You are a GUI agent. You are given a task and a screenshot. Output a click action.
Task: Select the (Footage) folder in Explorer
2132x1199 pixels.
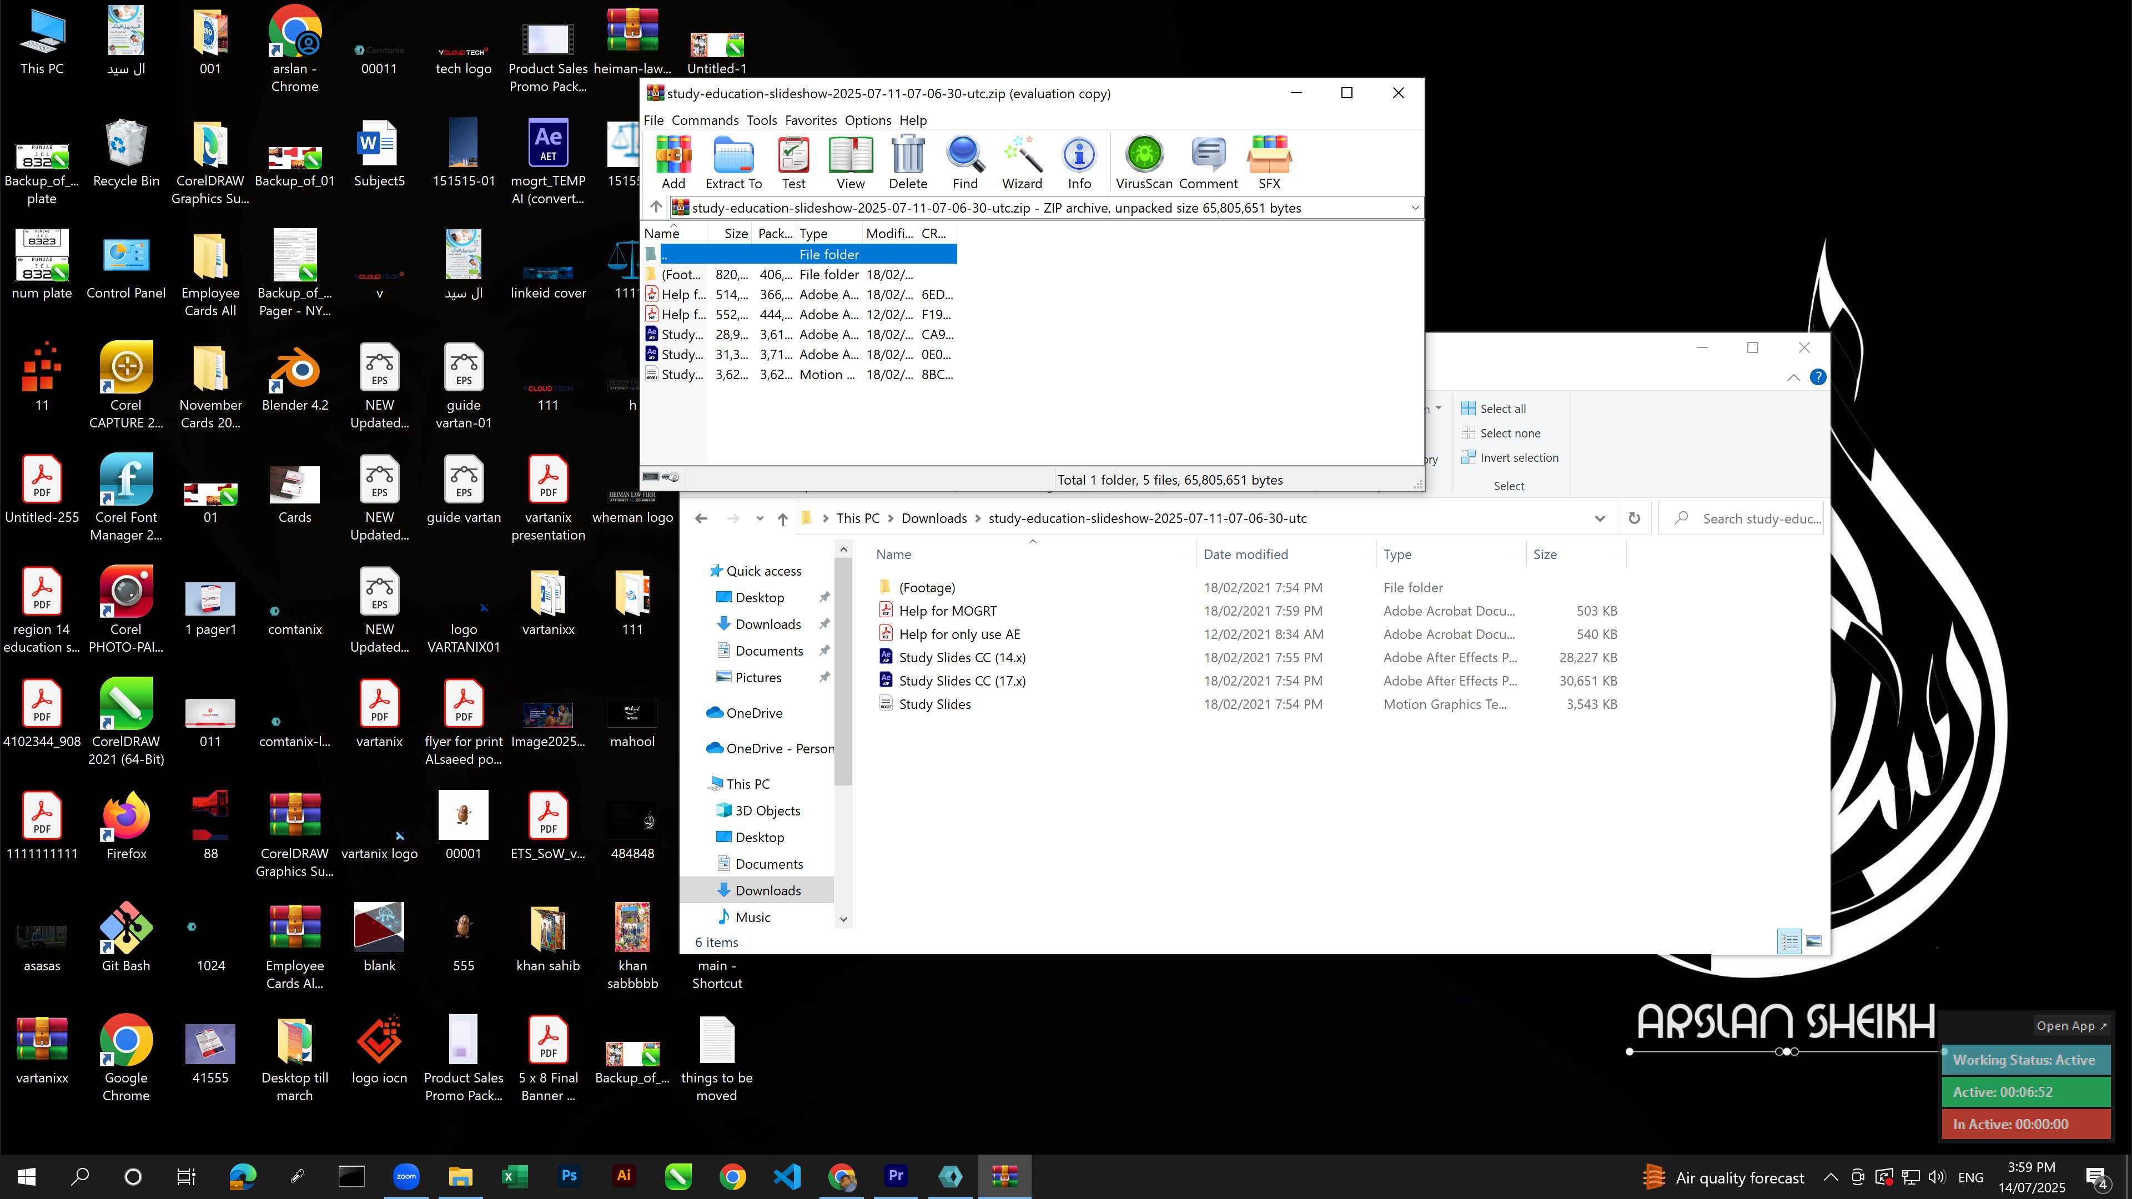coord(926,587)
